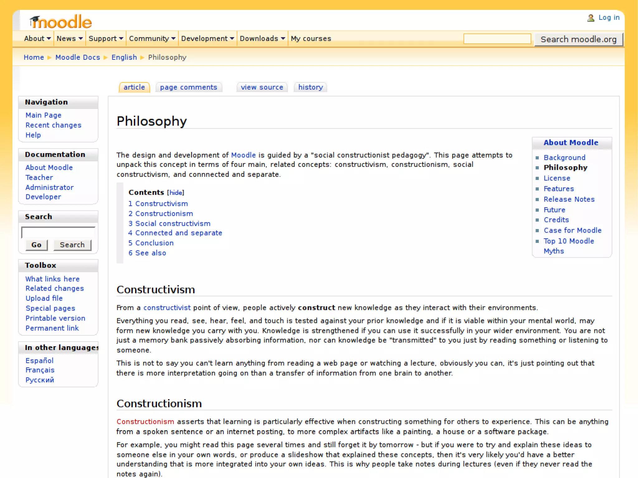Open About Moodle in Documentation sidebar

[49, 168]
